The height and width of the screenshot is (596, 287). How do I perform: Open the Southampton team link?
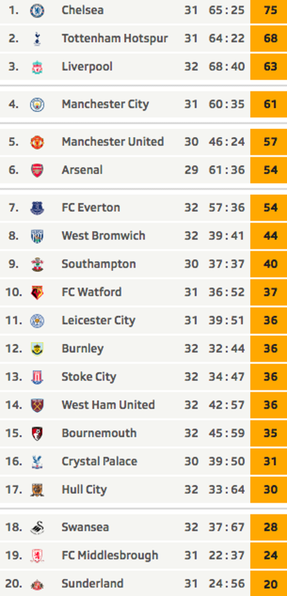point(99,264)
